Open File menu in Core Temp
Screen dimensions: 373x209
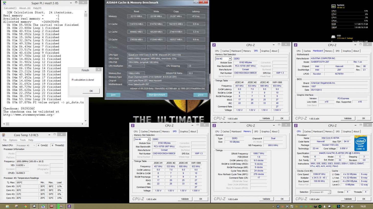5,140
